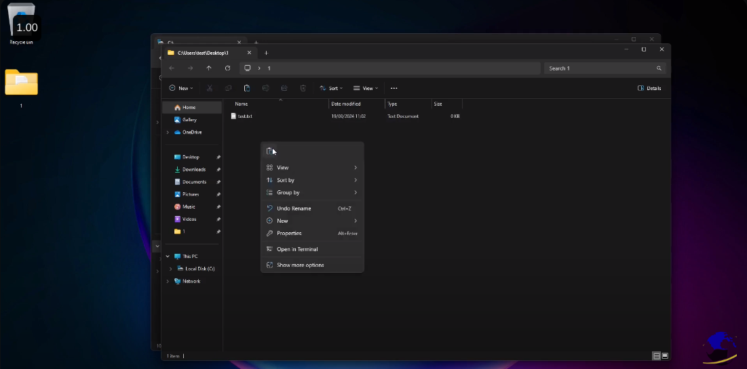
Task: Collapse the This PC tree node
Action: tap(168, 257)
